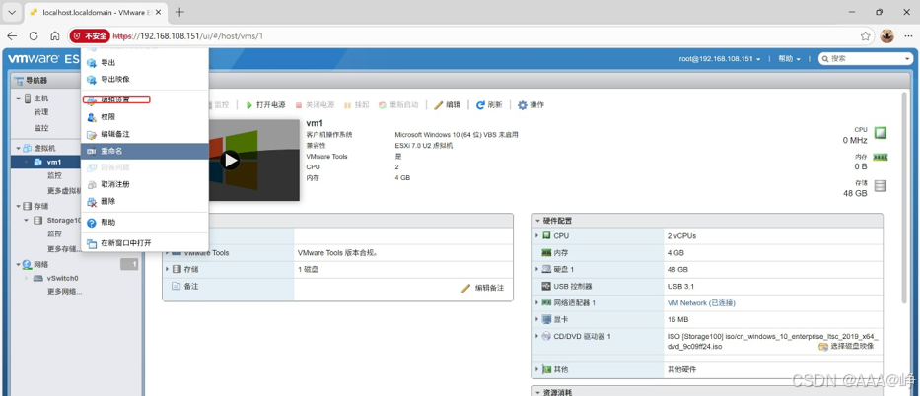Click the play icon on VM thumbnail
This screenshot has height=396, width=920.
pos(231,160)
